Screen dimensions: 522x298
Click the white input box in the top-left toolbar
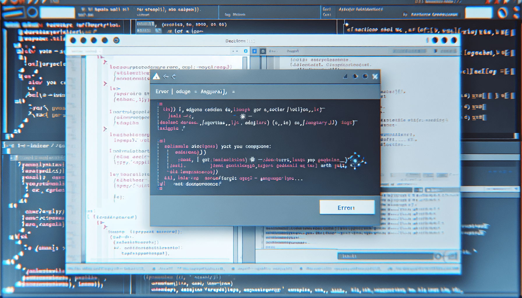point(57,13)
